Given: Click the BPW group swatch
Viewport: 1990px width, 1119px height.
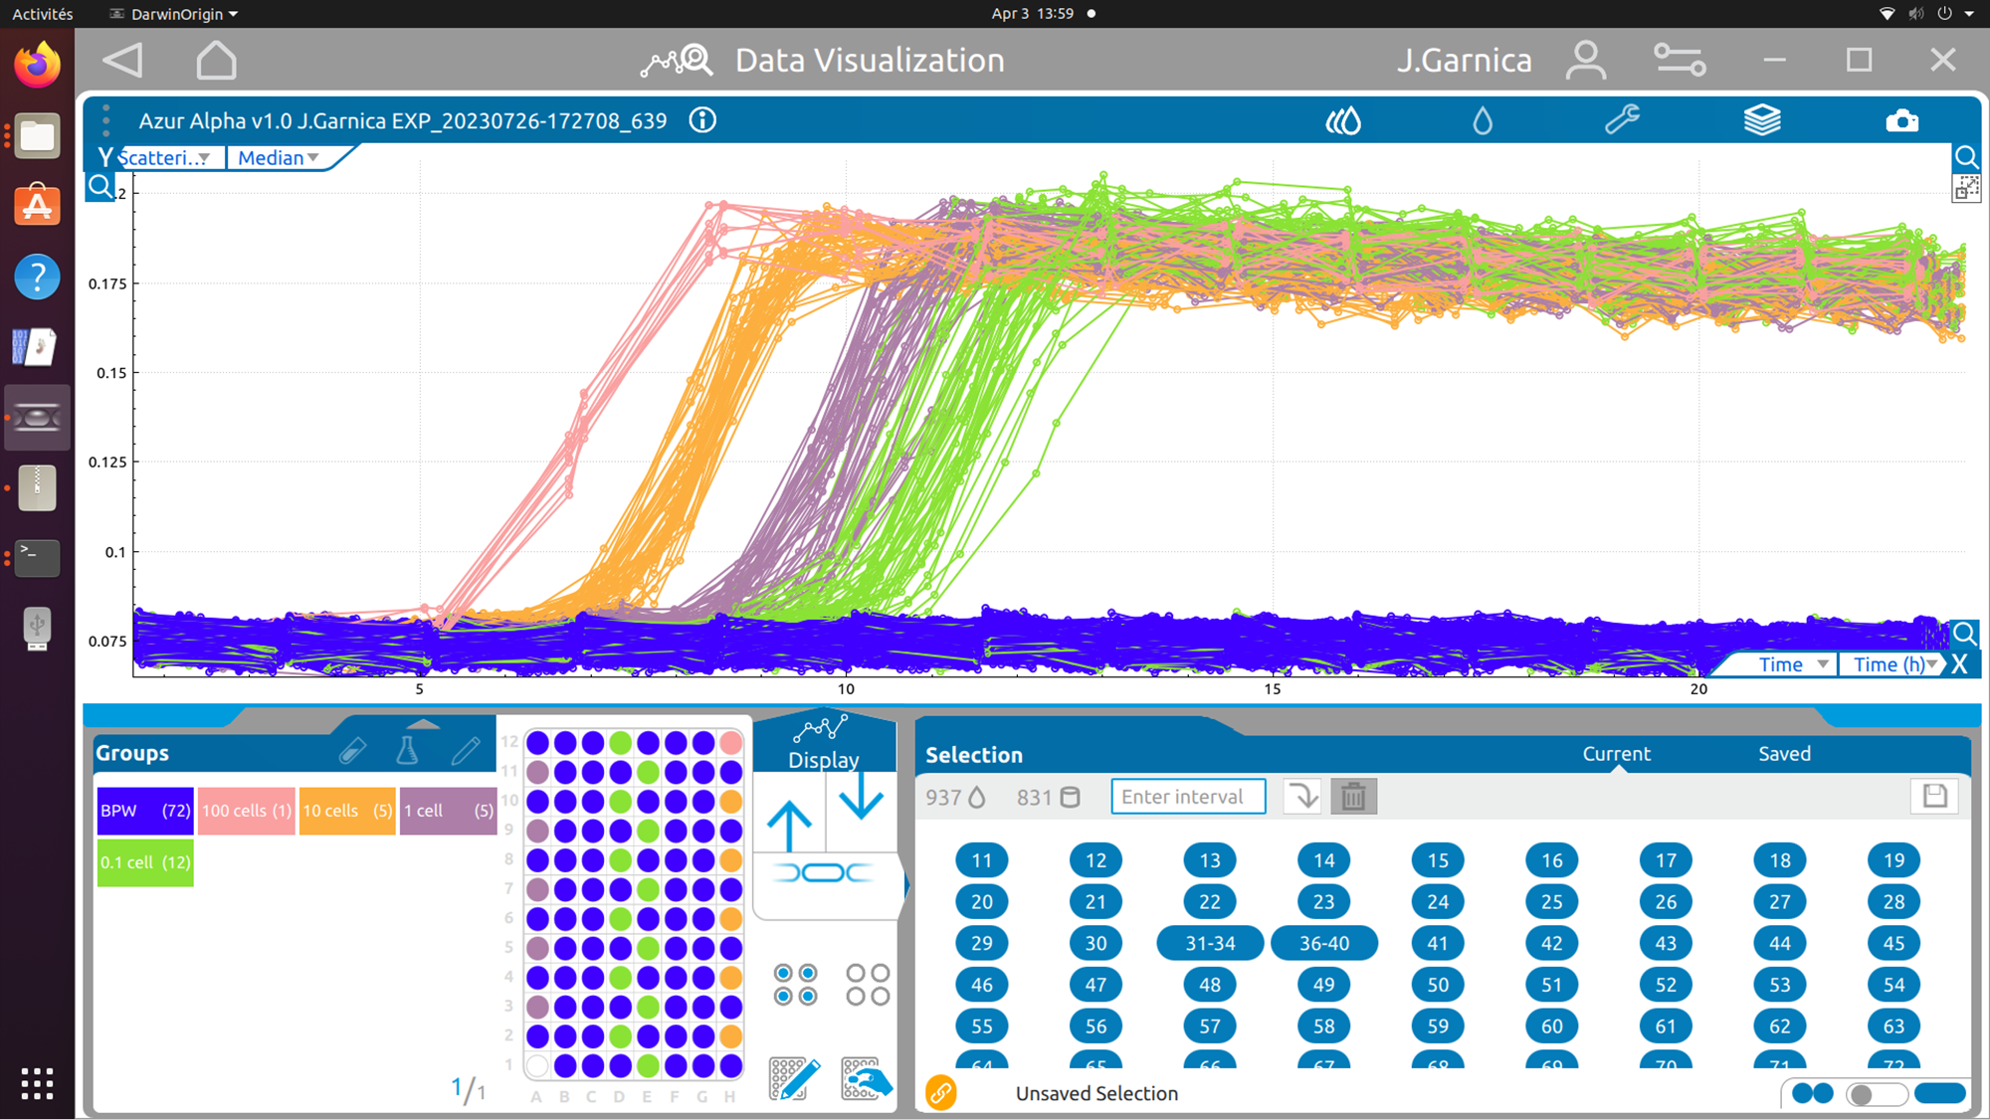Looking at the screenshot, I should click(x=144, y=811).
